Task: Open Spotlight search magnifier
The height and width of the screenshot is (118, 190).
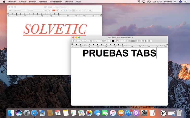Action: tap(175, 2)
